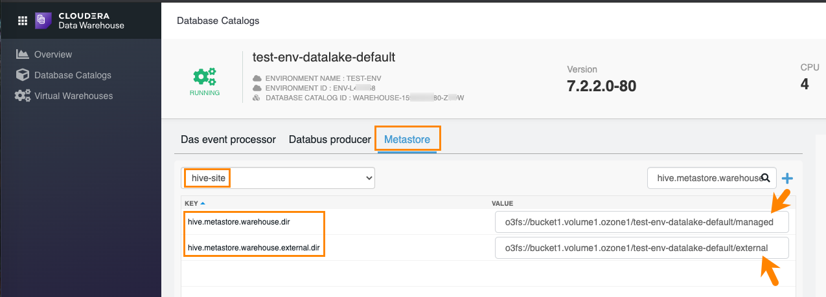Edit the value field ending in /managed
Image resolution: width=826 pixels, height=297 pixels.
click(x=641, y=222)
